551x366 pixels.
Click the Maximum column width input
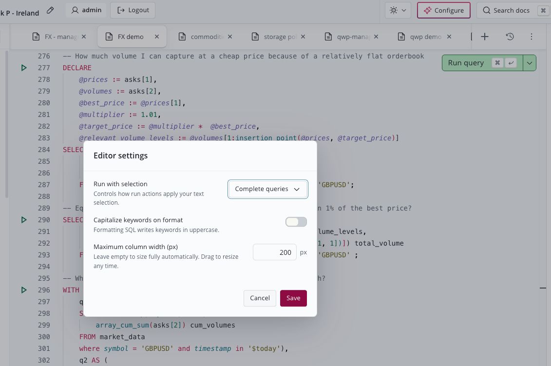click(x=274, y=252)
